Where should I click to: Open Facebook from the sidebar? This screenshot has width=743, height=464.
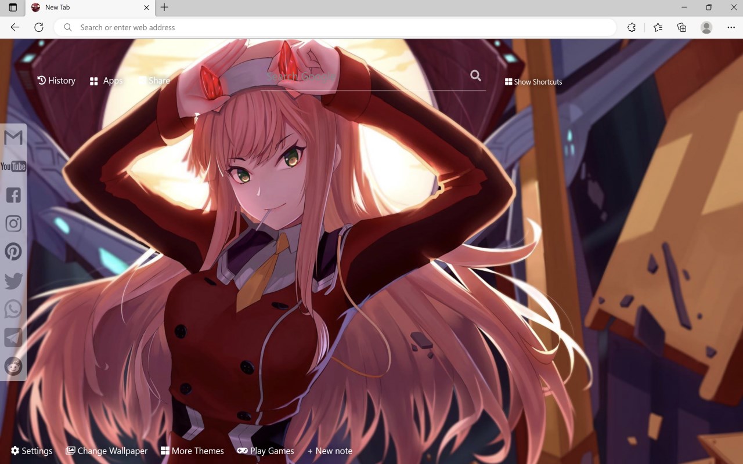(x=13, y=195)
